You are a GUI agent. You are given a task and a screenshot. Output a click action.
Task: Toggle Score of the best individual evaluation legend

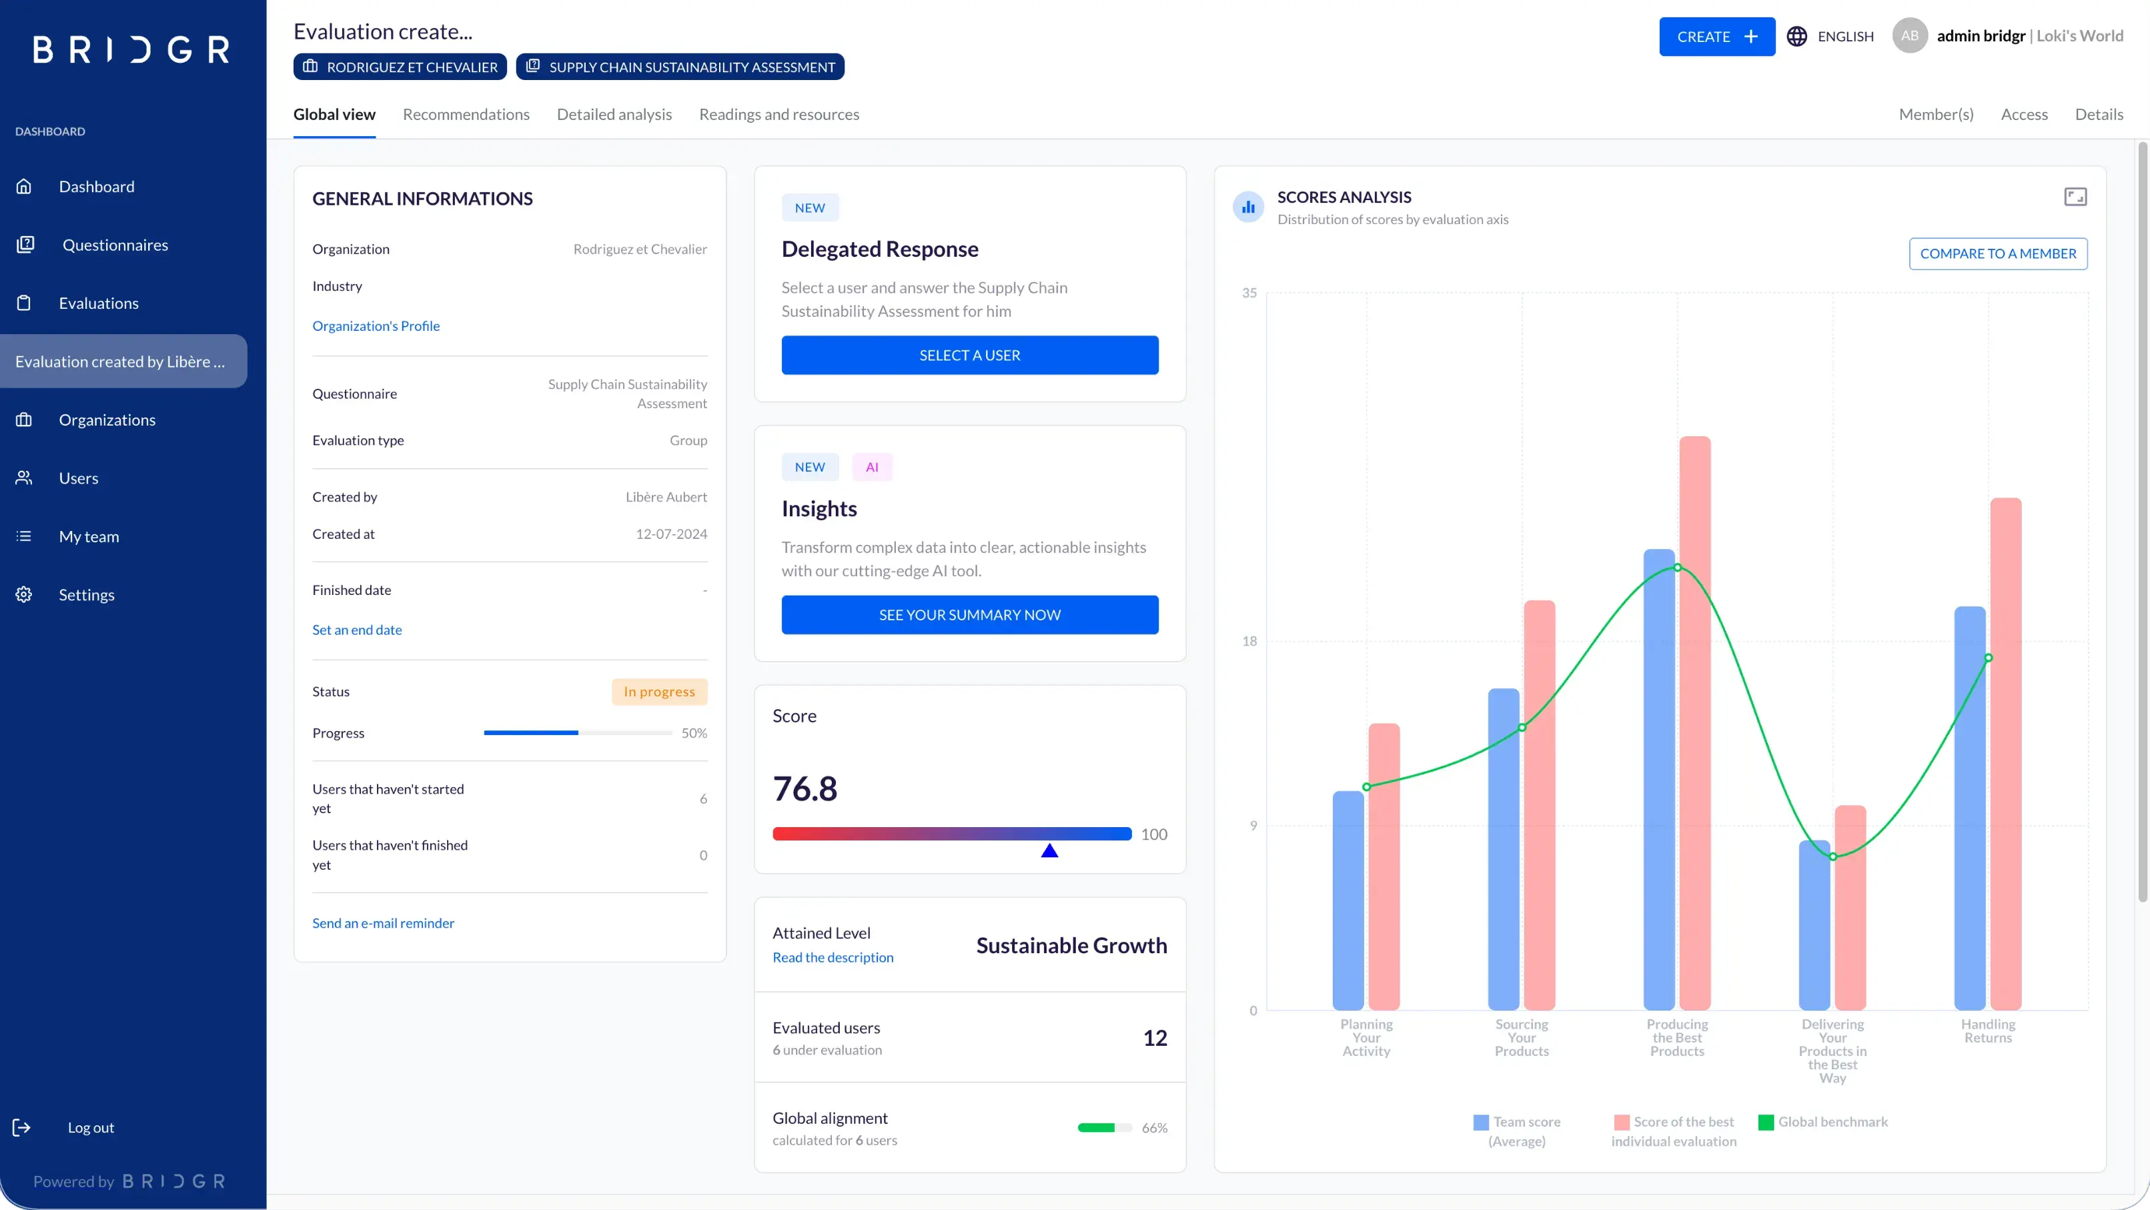pos(1674,1131)
